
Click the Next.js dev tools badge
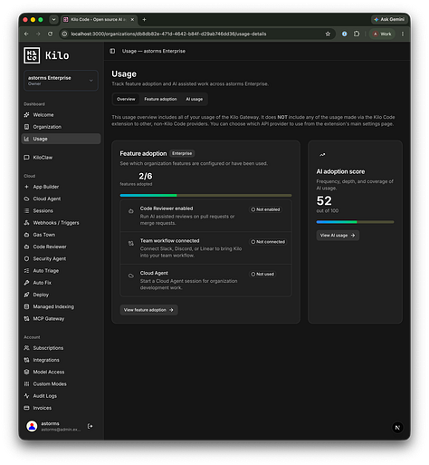(397, 428)
